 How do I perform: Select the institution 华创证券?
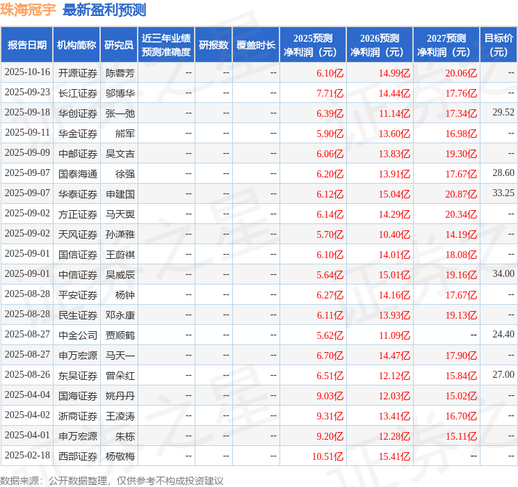78,113
